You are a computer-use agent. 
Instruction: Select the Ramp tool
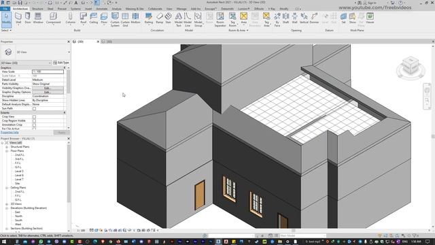pyautogui.click(x=160, y=18)
